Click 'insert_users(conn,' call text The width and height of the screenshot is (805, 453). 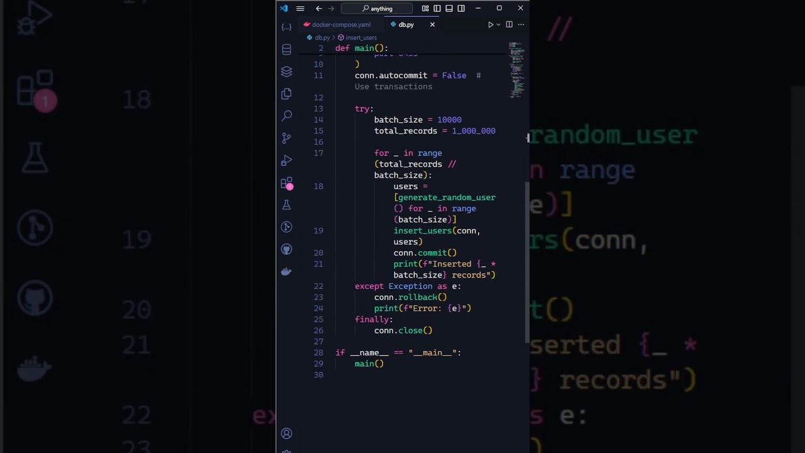coord(437,231)
